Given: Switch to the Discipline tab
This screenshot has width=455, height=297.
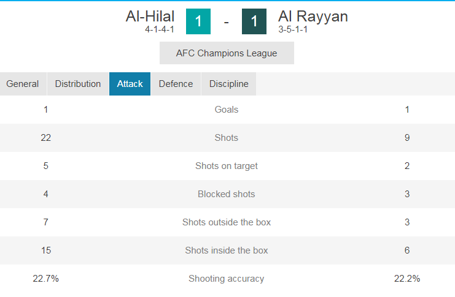Looking at the screenshot, I should [228, 84].
